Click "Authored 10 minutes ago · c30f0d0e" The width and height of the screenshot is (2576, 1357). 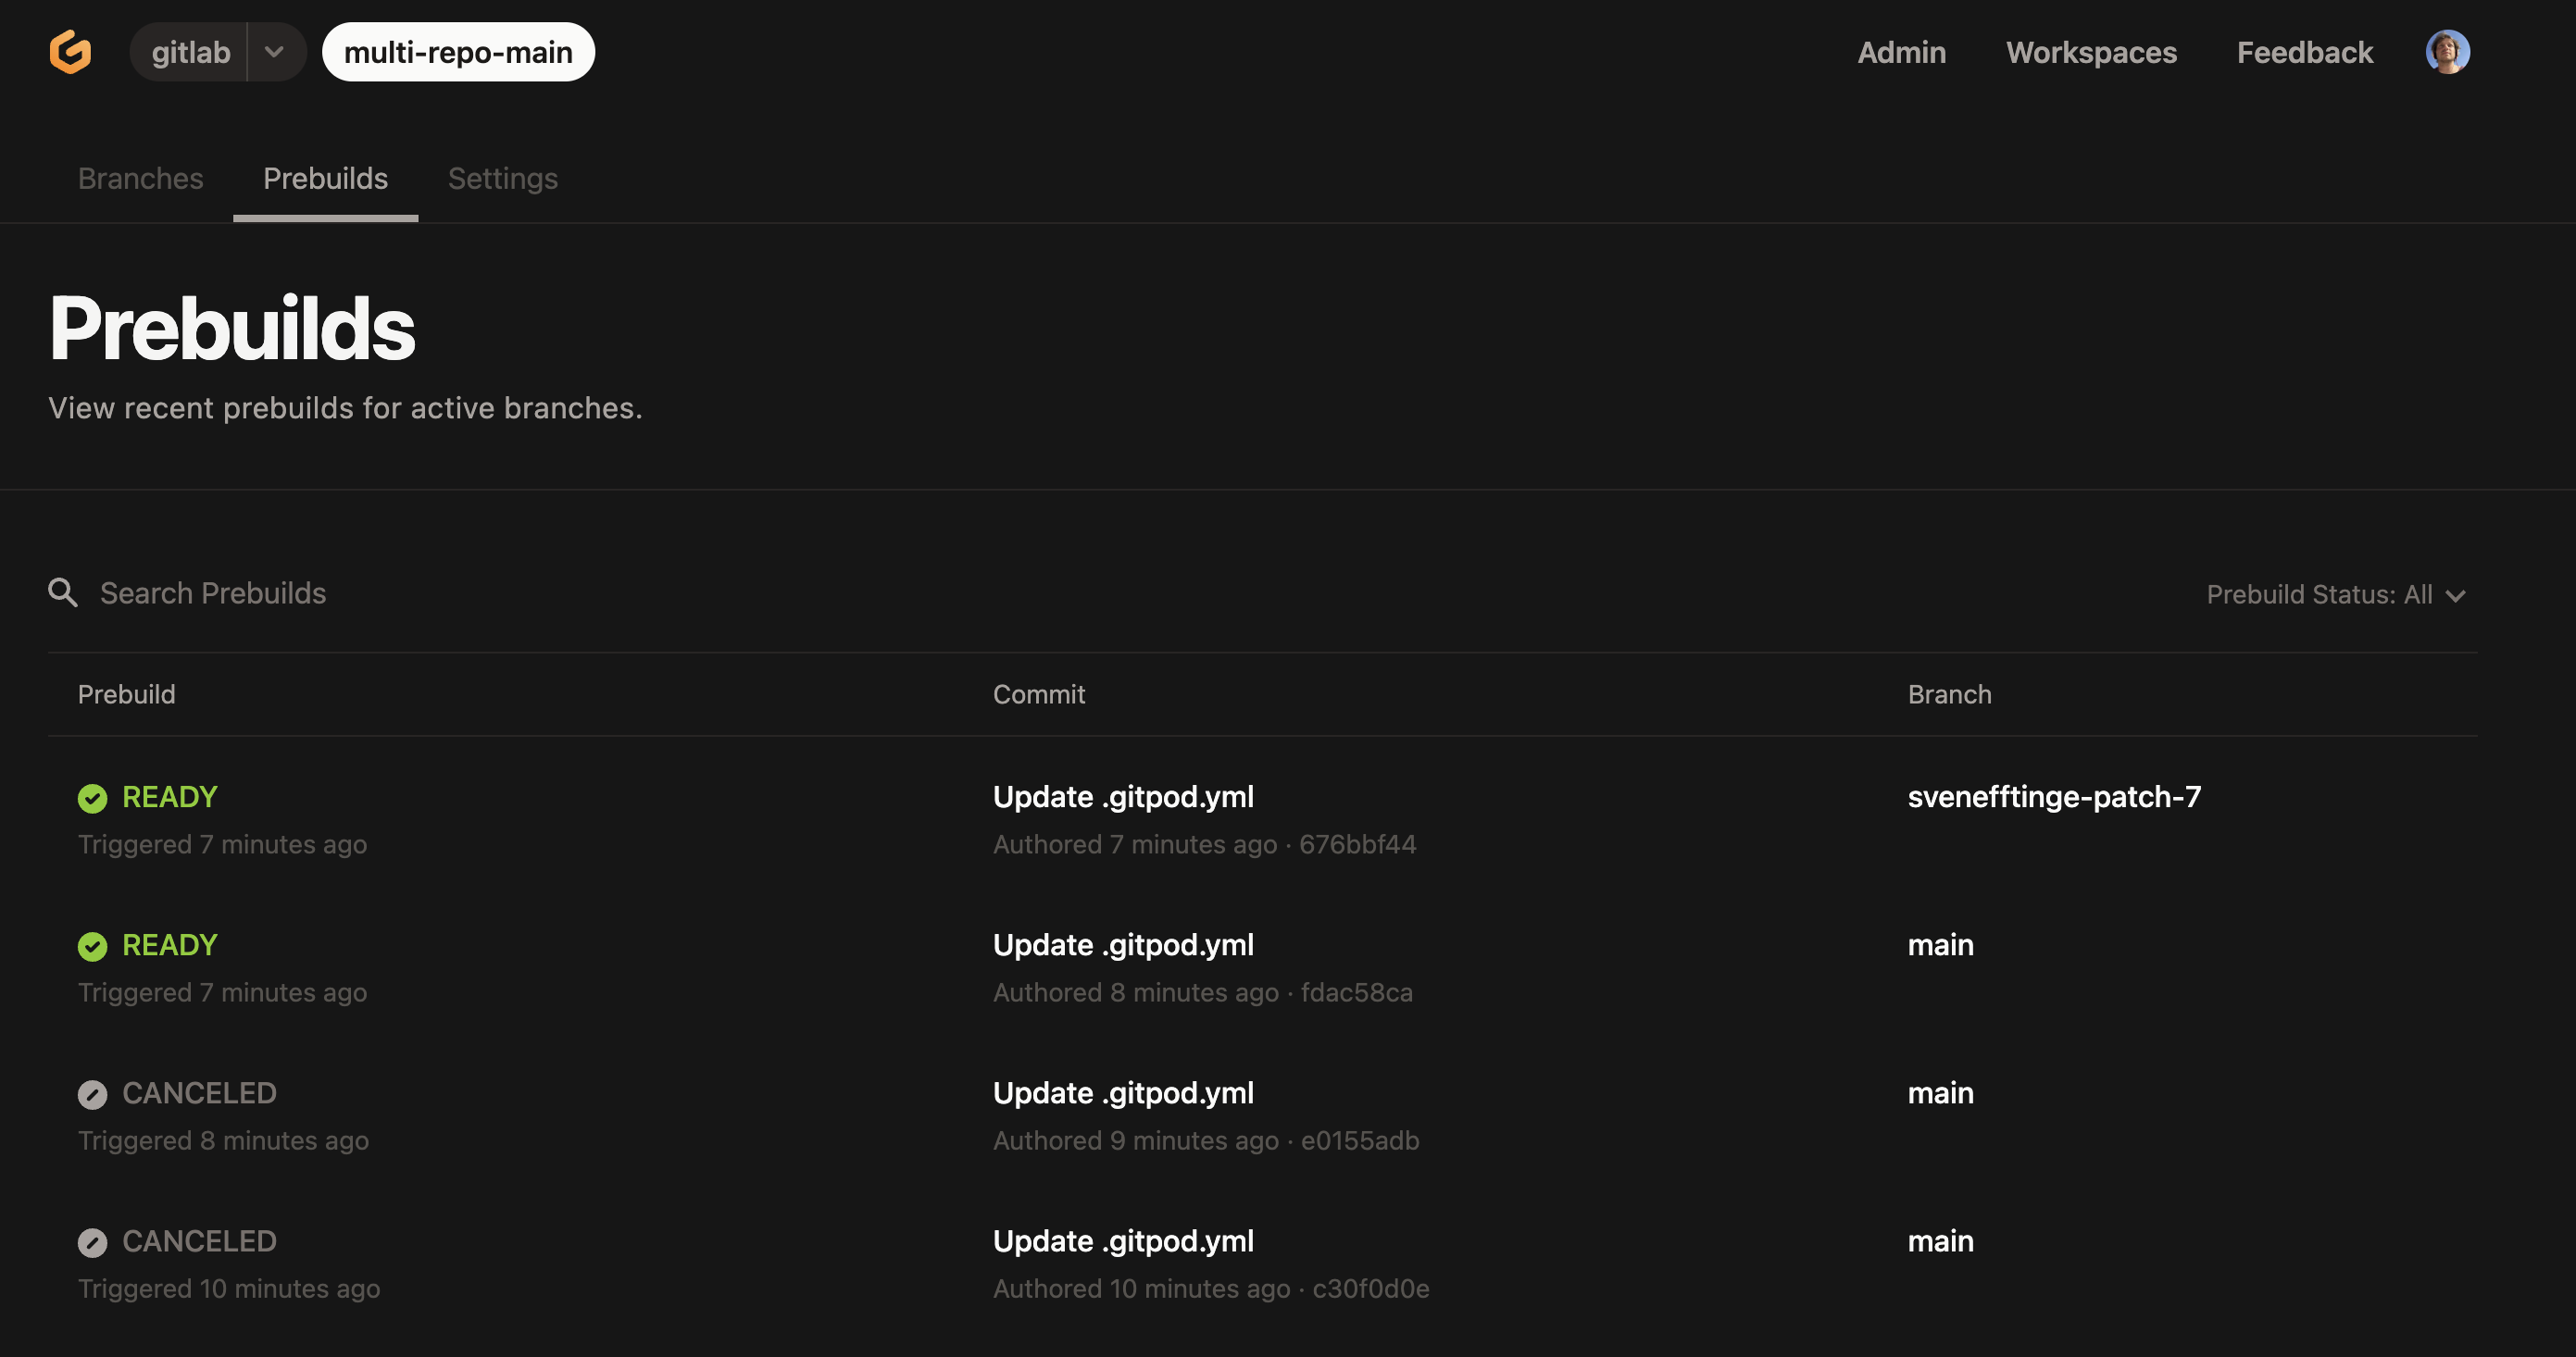pos(1211,1288)
